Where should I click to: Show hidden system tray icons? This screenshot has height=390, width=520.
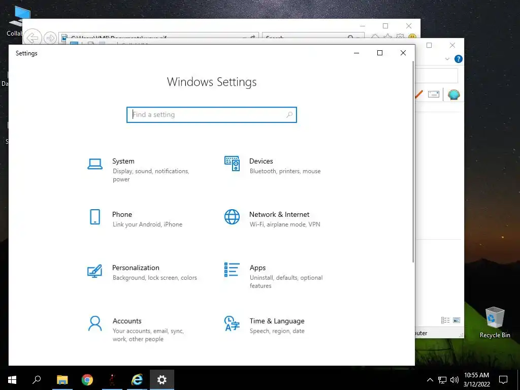pos(430,380)
